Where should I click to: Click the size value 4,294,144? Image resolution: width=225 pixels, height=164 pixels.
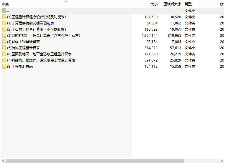coord(149,35)
